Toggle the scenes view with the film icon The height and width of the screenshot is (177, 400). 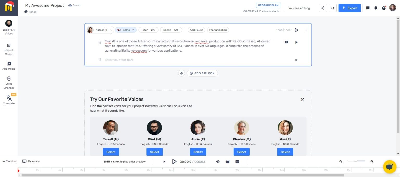coord(227,161)
